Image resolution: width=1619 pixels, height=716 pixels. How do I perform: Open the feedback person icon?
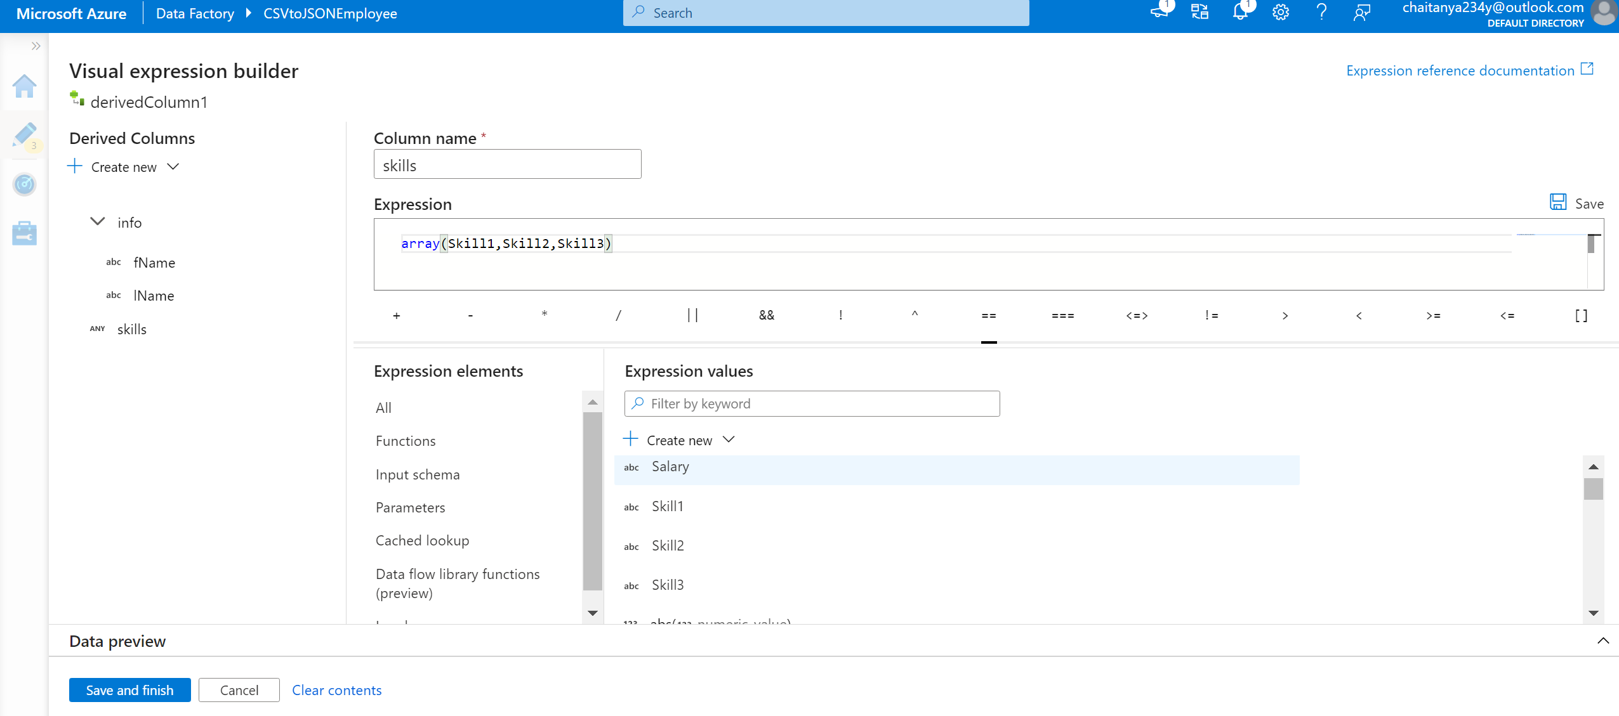tap(1362, 13)
